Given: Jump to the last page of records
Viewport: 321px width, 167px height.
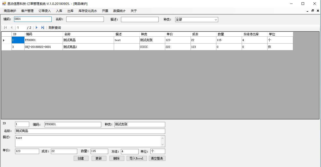Looking at the screenshot, I should 43,27.
